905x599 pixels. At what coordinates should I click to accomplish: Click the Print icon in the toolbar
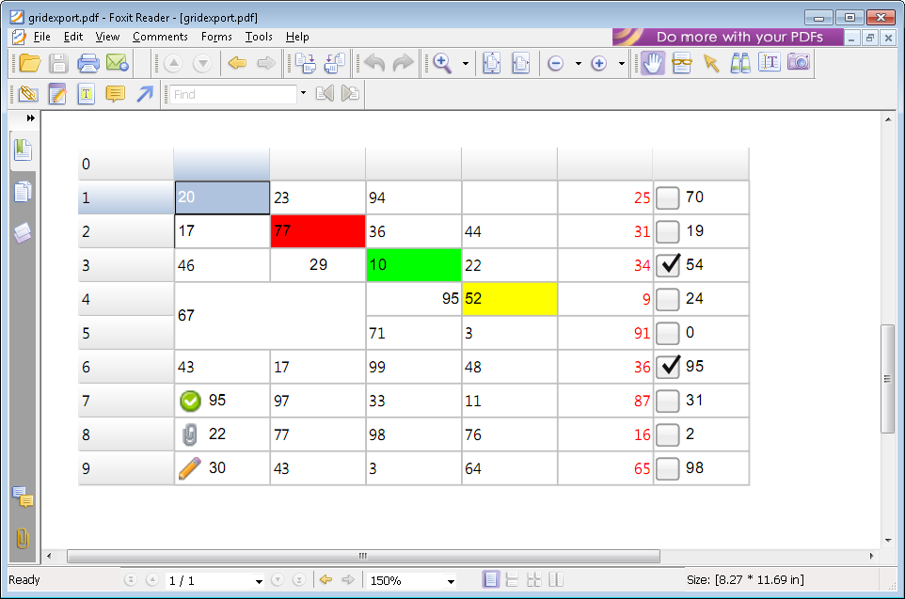coord(88,63)
